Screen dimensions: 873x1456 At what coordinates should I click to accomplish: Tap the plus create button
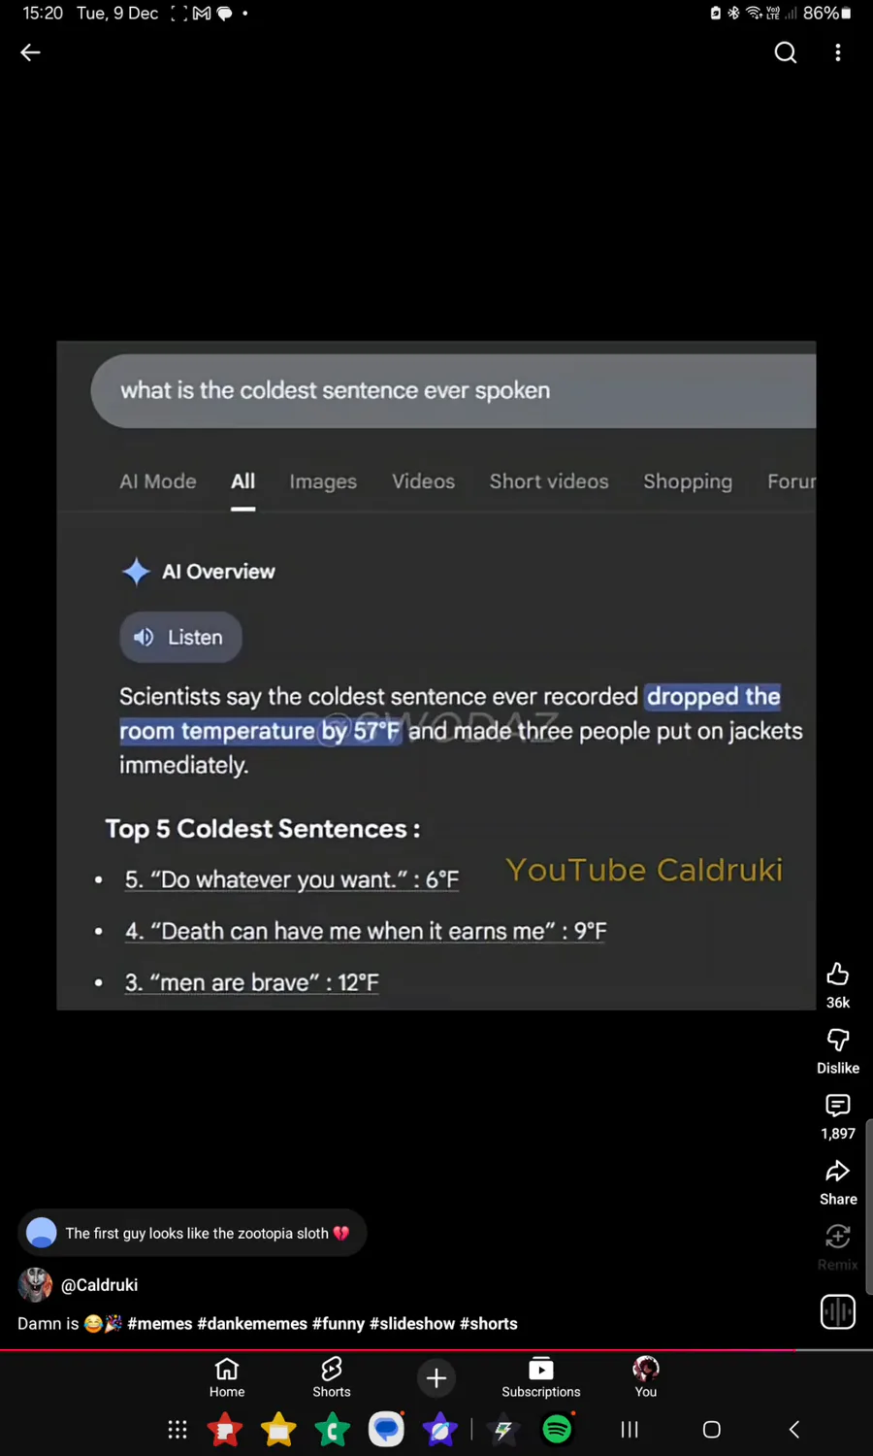pyautogui.click(x=436, y=1377)
